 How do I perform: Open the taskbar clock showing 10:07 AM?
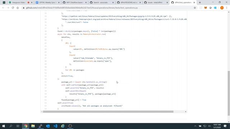pyautogui.click(x=217, y=126)
